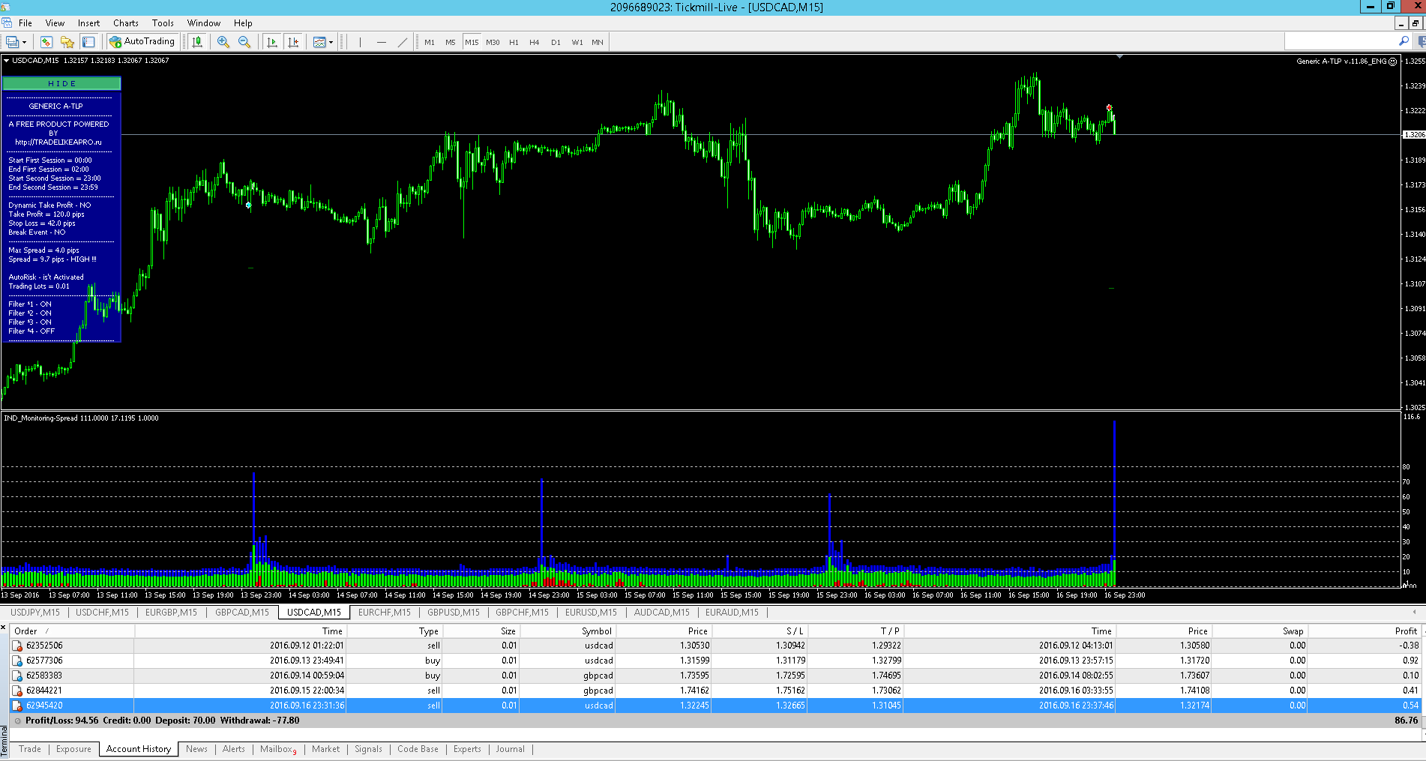This screenshot has width=1426, height=761.
Task: Select order 62352506 row icon
Action: pos(17,646)
